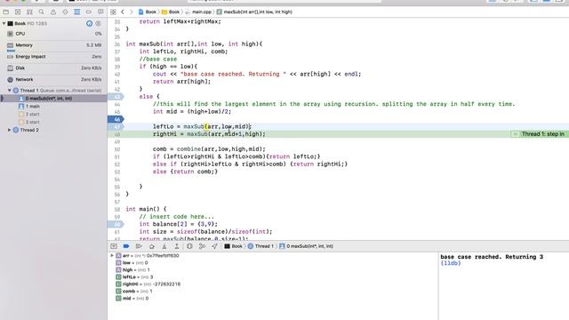The width and height of the screenshot is (569, 320).
Task: Step out of current function
Action: [x=177, y=246]
